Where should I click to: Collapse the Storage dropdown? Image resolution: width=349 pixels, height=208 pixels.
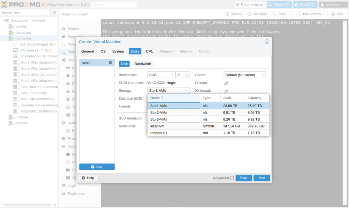[x=186, y=90]
